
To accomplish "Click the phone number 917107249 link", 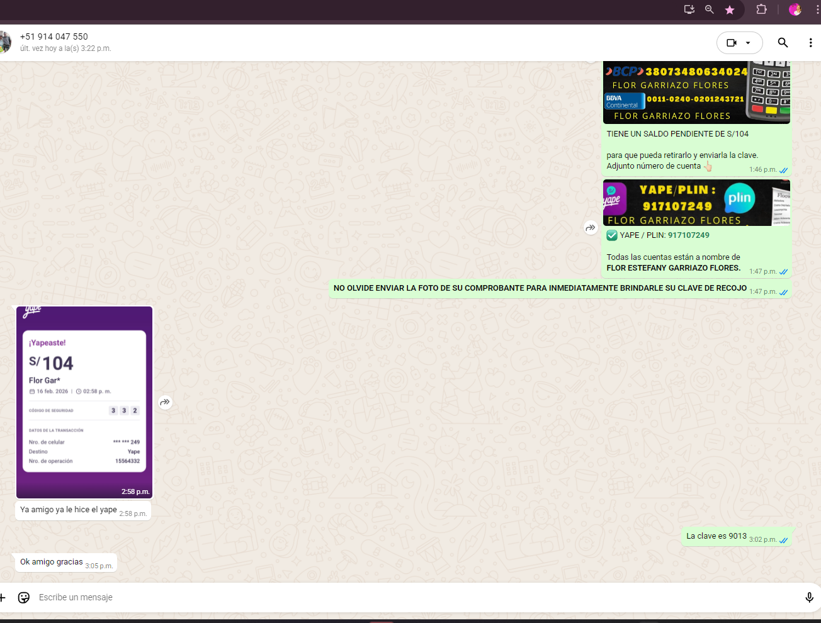I will click(688, 235).
